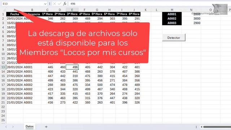Viewport: 231px width, 130px height.
Task: Open Insert Function fx icon
Action: 65,4
